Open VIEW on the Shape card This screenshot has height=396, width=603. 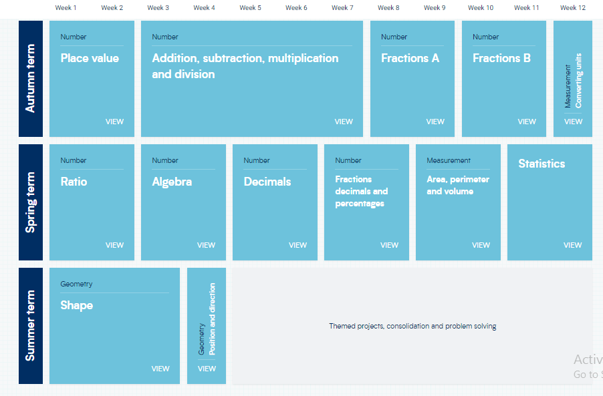coord(160,369)
